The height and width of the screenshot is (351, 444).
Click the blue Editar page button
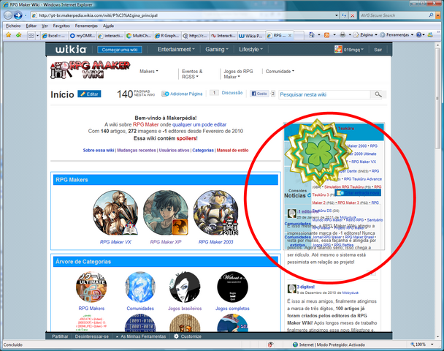click(89, 94)
